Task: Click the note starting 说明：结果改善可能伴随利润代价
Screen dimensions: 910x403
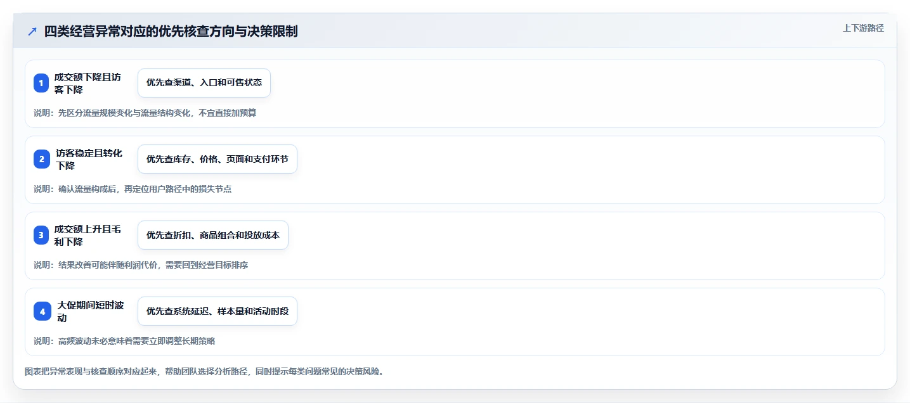Action: [141, 265]
